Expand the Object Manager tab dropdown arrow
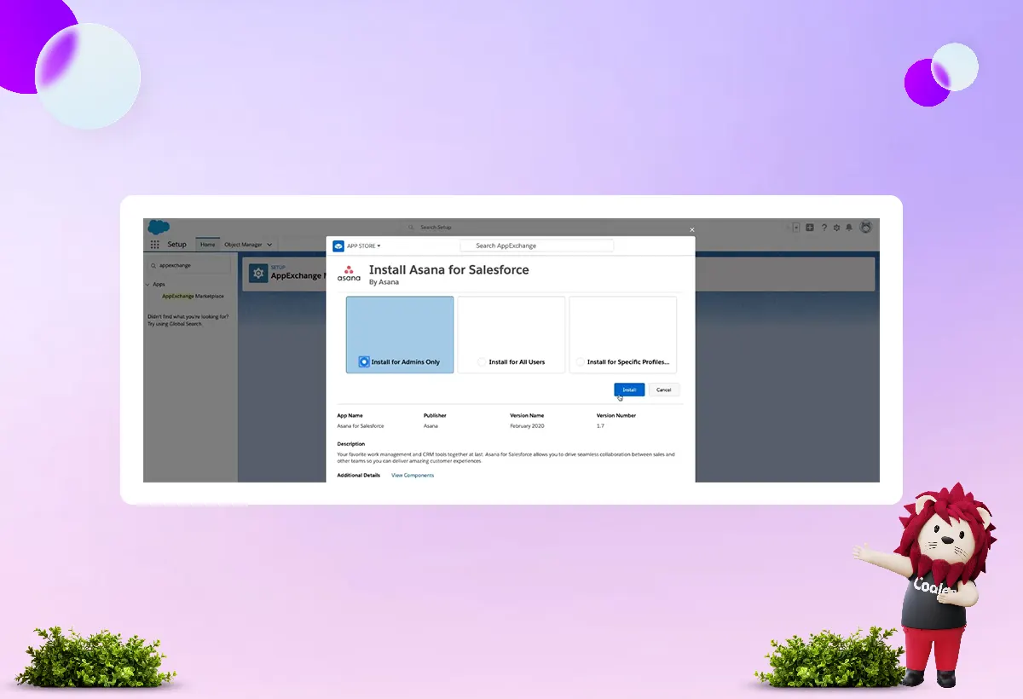This screenshot has height=699, width=1023. pyautogui.click(x=269, y=245)
